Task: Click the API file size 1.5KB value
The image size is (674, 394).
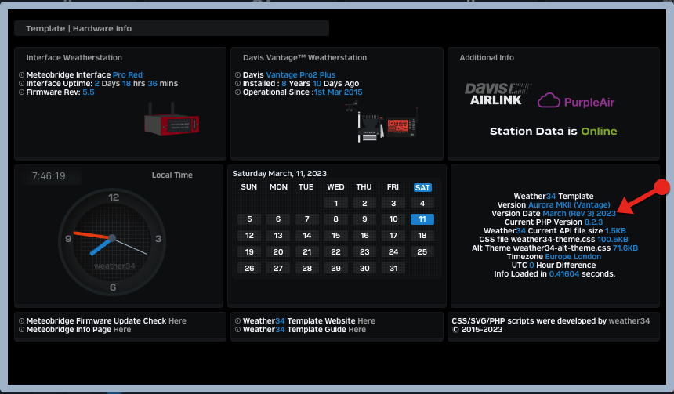Action: pos(615,231)
